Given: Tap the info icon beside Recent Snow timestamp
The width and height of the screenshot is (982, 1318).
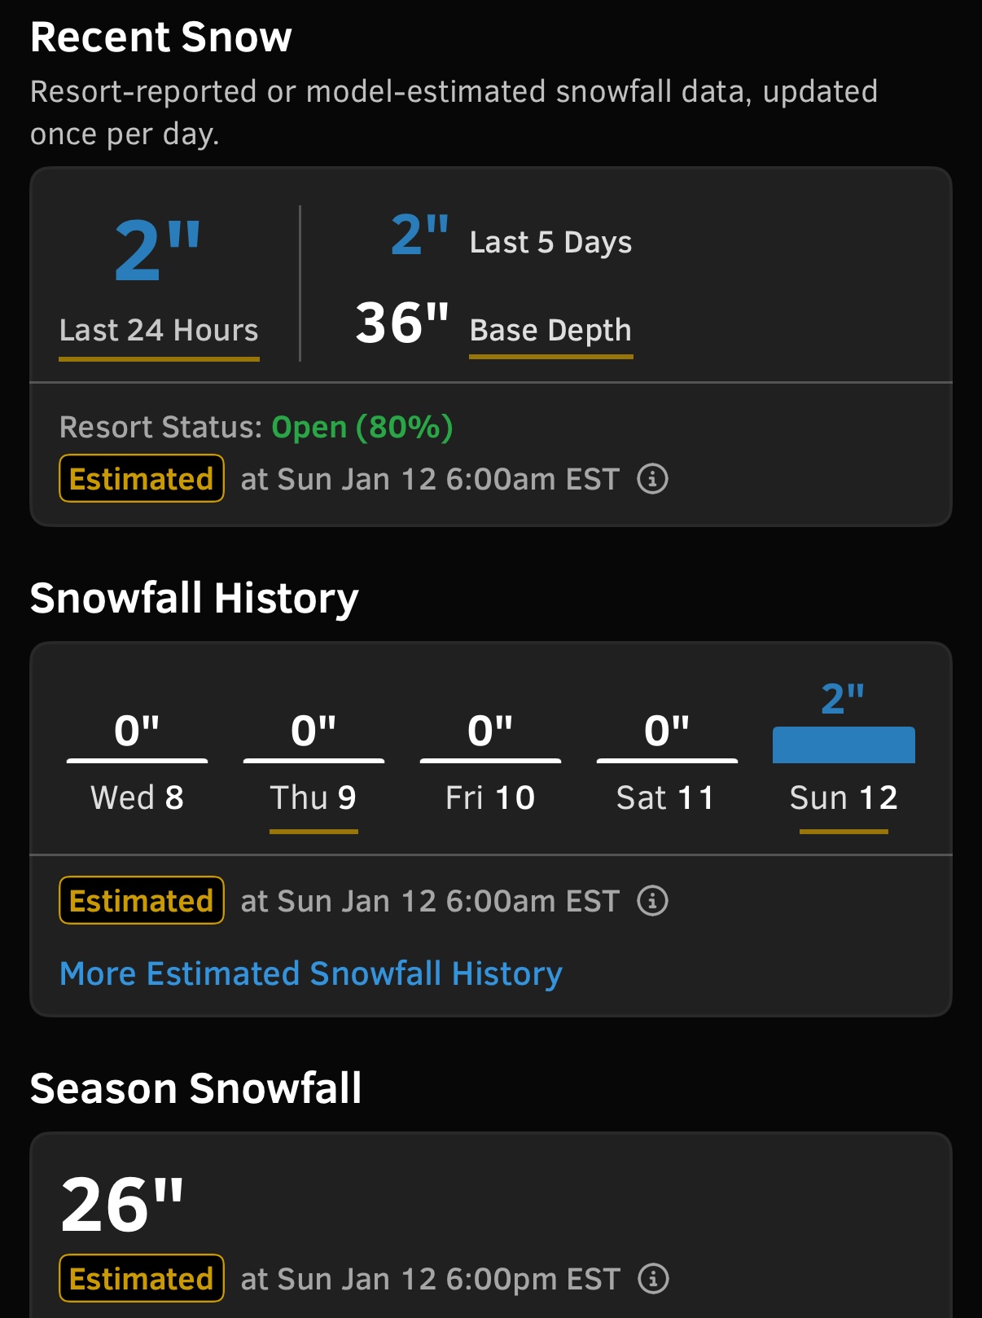Looking at the screenshot, I should pyautogui.click(x=652, y=479).
